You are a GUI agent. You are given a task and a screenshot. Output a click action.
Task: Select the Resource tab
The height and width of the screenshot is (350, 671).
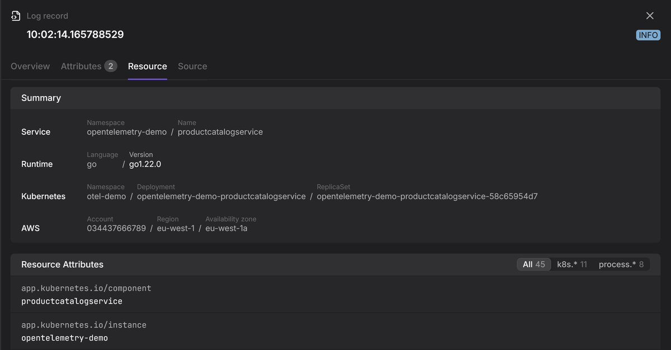[148, 66]
